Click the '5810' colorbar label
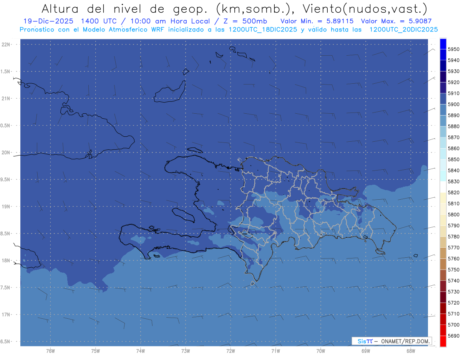This screenshot has width=461, height=356. (x=454, y=204)
